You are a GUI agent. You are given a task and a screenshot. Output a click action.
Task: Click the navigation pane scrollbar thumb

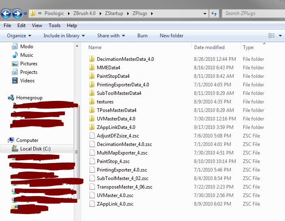[77, 152]
